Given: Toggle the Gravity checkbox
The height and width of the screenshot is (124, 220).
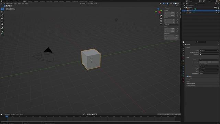Looking at the screenshot, I should coord(187,76).
